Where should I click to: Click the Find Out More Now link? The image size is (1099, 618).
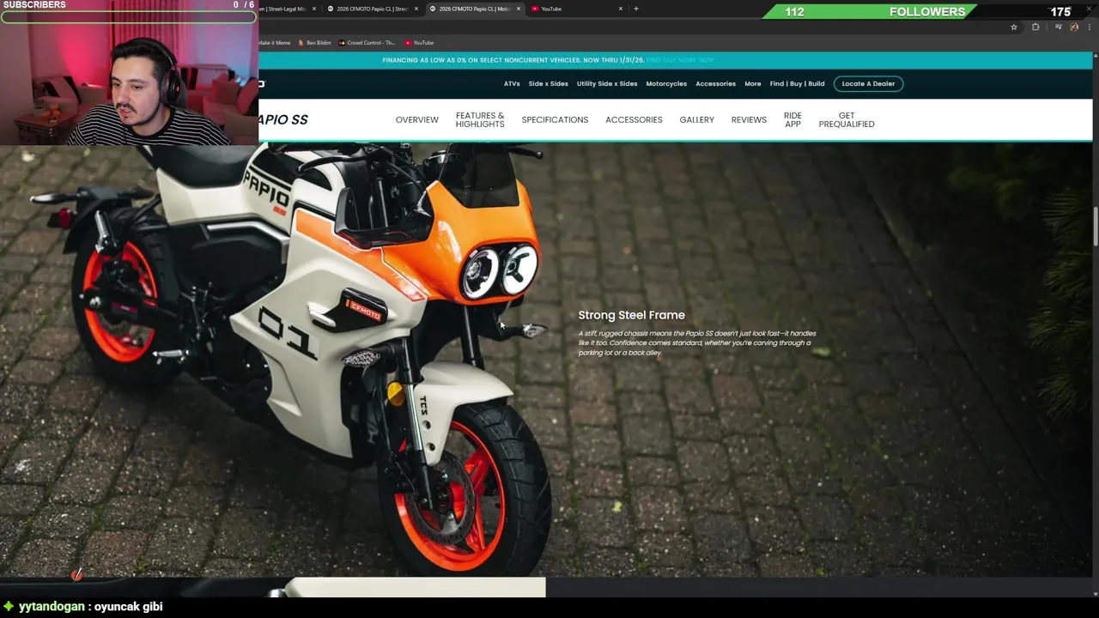coord(681,60)
